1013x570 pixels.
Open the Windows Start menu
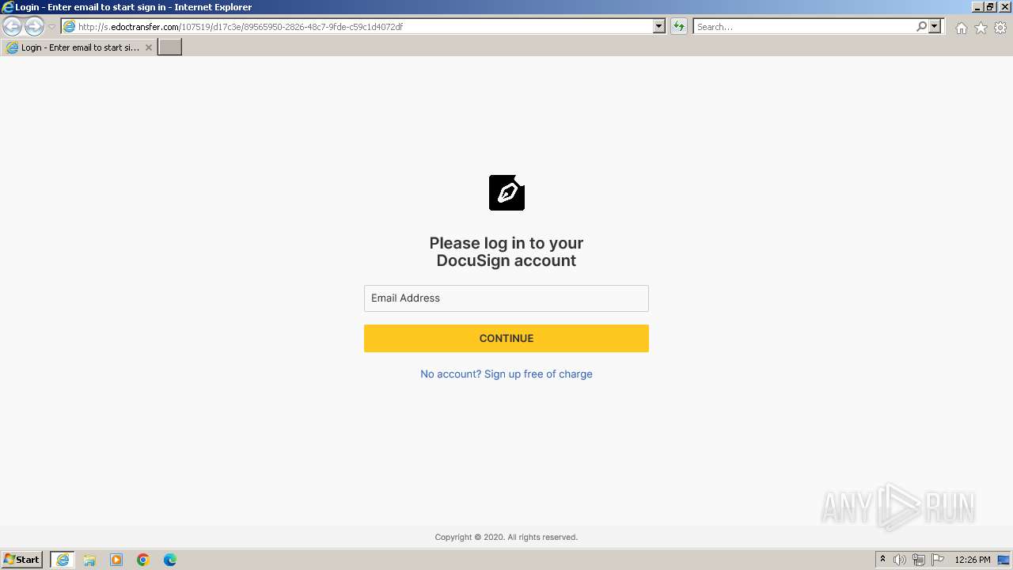click(22, 560)
